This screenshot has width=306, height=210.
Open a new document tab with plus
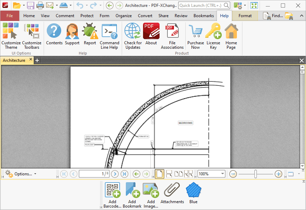point(37,60)
